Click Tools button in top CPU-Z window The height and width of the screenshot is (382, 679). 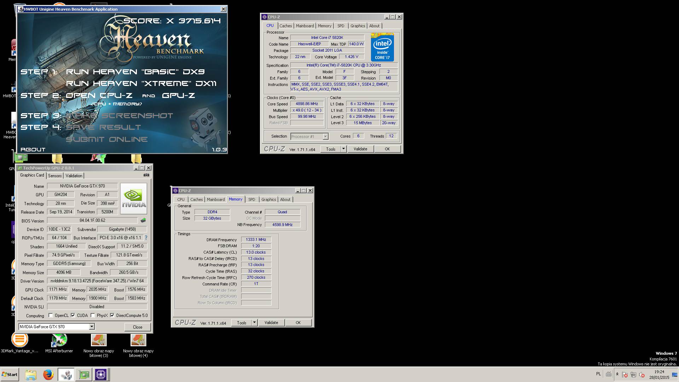coord(331,149)
